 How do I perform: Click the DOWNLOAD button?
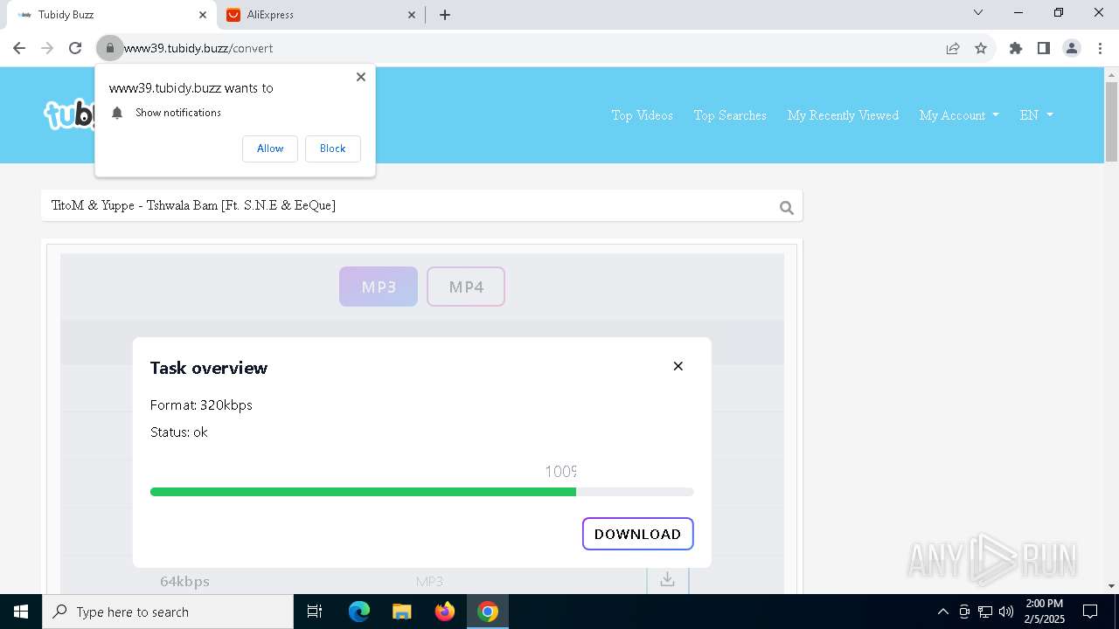[638, 534]
